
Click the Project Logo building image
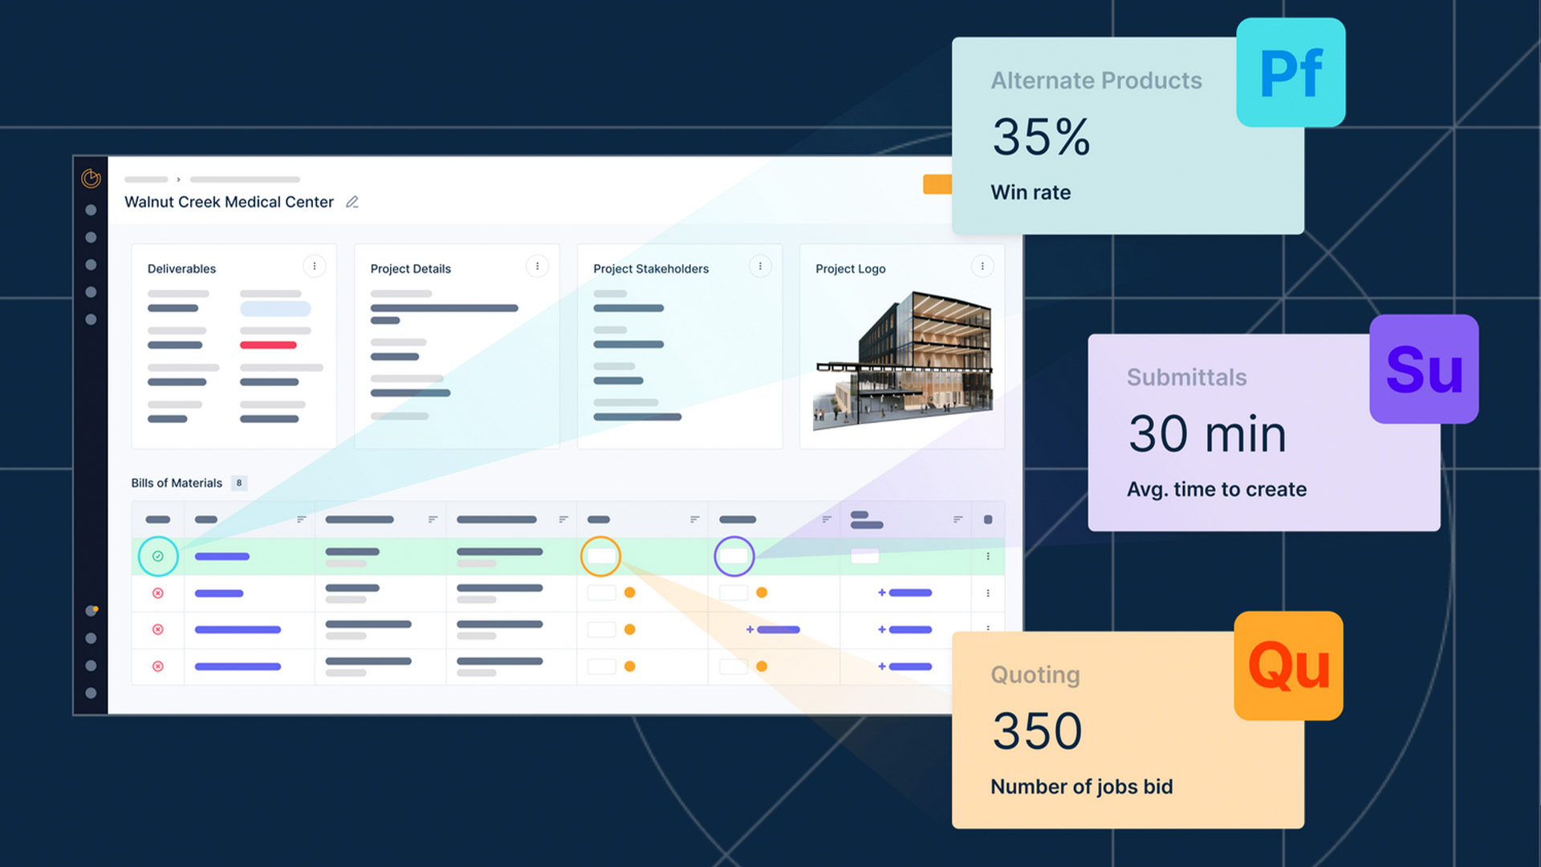coord(902,361)
